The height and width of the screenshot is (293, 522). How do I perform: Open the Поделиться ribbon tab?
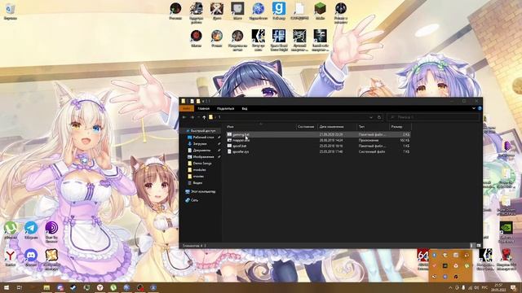[x=225, y=108]
